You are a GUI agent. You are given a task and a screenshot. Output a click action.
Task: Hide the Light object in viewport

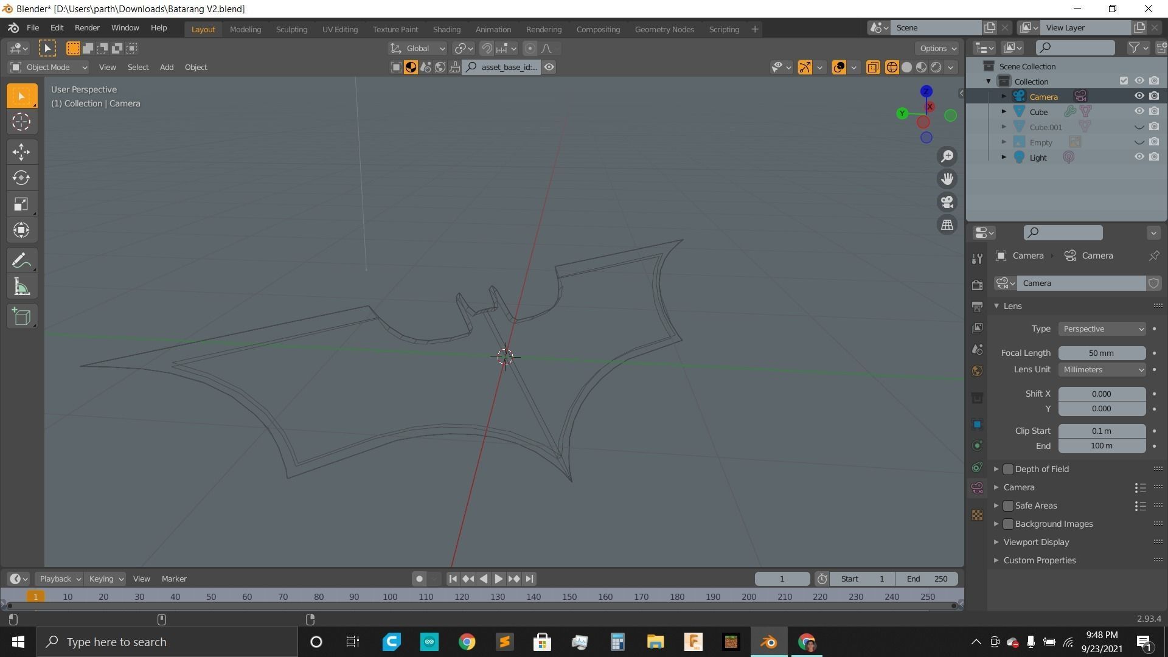tap(1139, 157)
